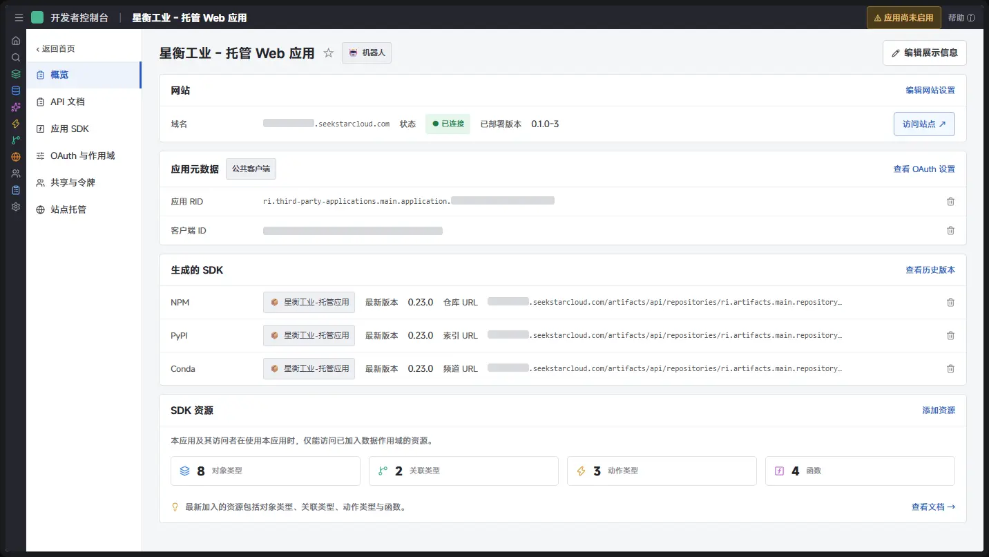Viewport: 989px width, 557px height.
Task: Click 编辑展示信息 button
Action: click(924, 53)
